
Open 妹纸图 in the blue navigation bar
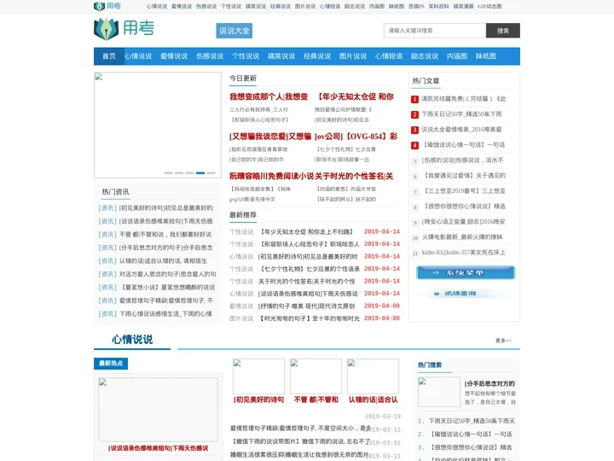click(x=486, y=56)
